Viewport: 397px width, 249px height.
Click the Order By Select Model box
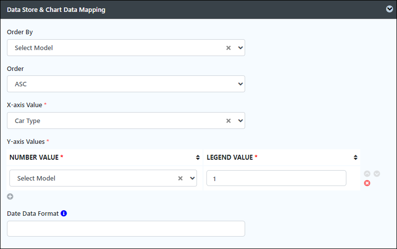tap(126, 48)
